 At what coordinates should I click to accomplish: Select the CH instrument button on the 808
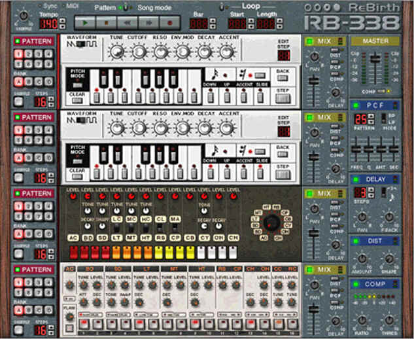tap(233, 238)
